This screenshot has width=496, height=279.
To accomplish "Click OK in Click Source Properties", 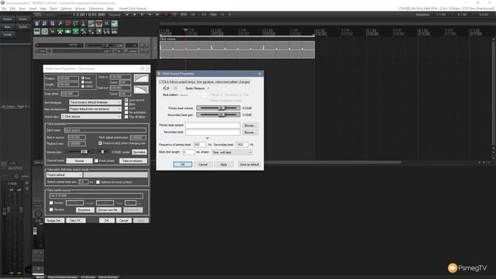I will (183, 164).
